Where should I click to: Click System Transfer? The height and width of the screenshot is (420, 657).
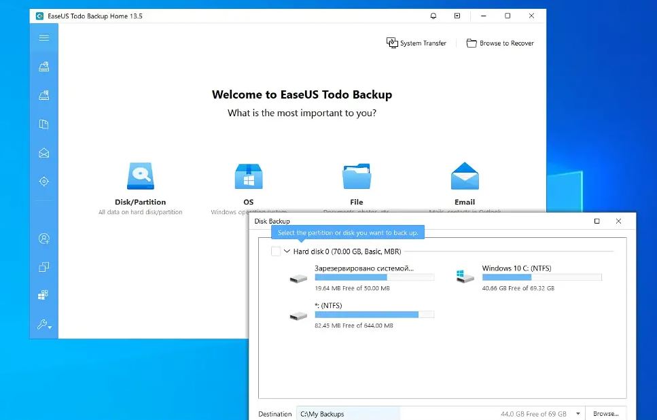pyautogui.click(x=416, y=43)
